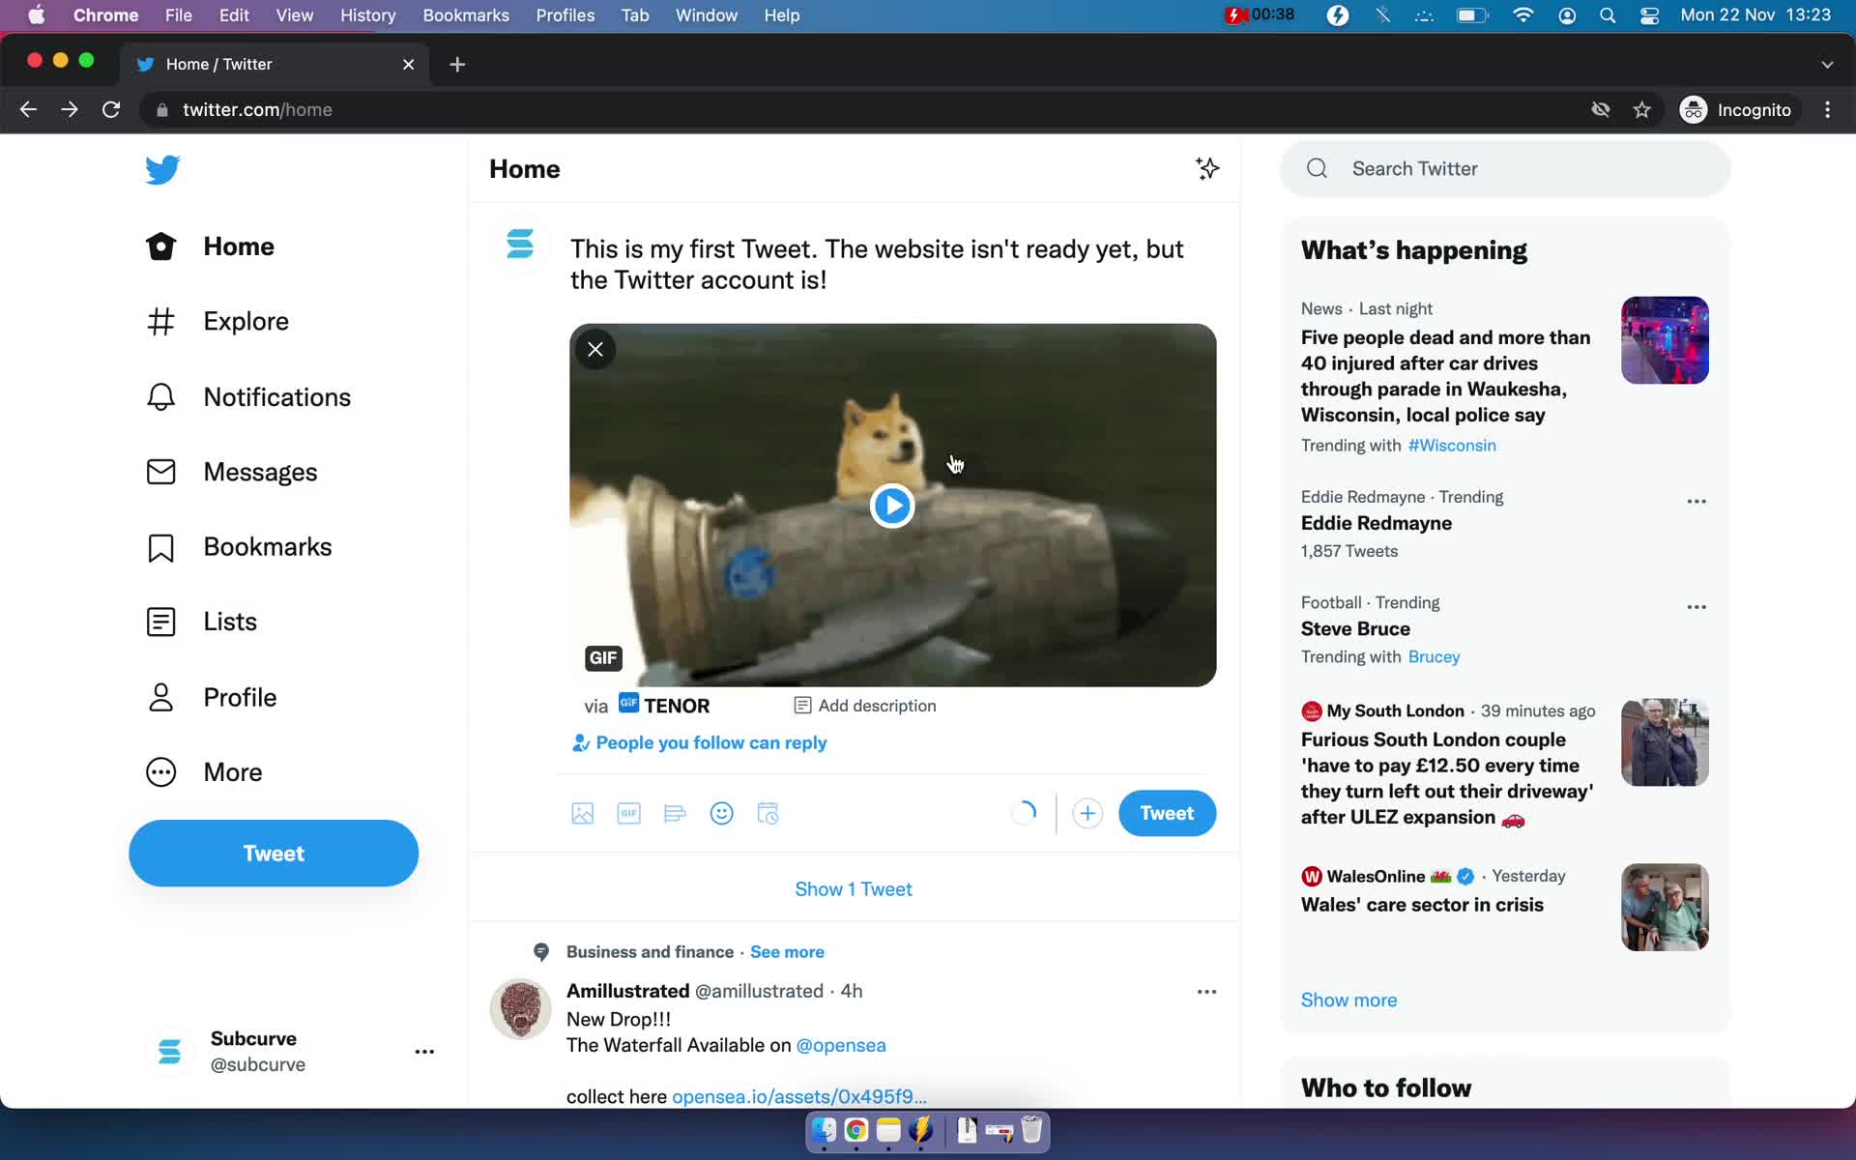This screenshot has height=1160, width=1856.
Task: Open South London couple story thumbnail
Action: point(1665,742)
